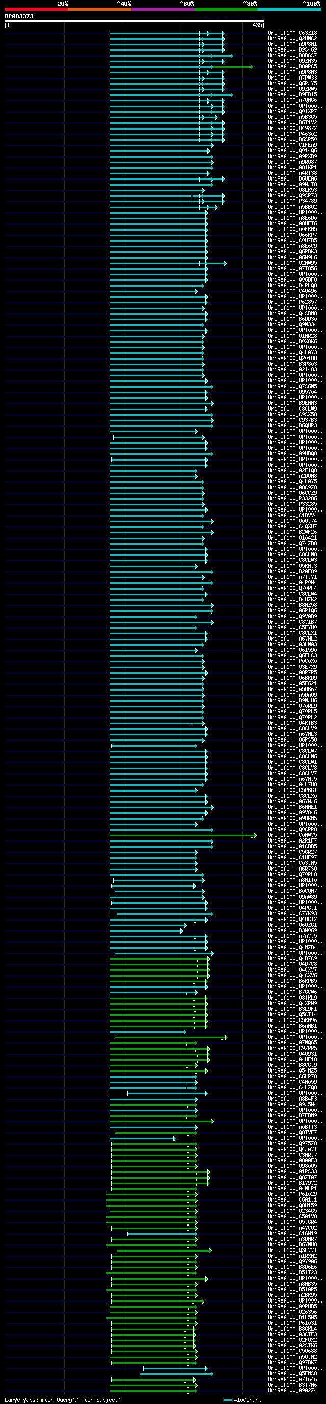The width and height of the screenshot is (326, 1404).
Task: Click the green alignment segment of B8APC5
Action: pos(231,67)
